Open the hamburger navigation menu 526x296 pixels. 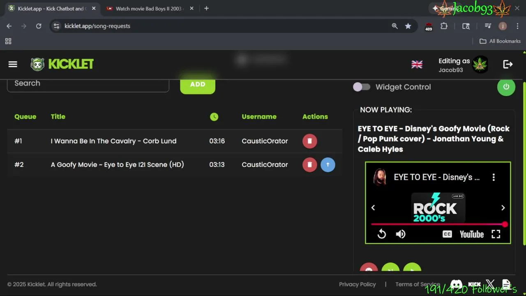click(13, 64)
